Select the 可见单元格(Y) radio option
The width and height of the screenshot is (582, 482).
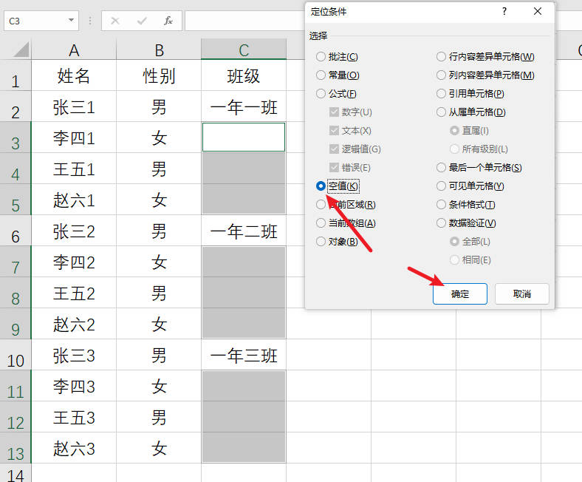coord(442,186)
